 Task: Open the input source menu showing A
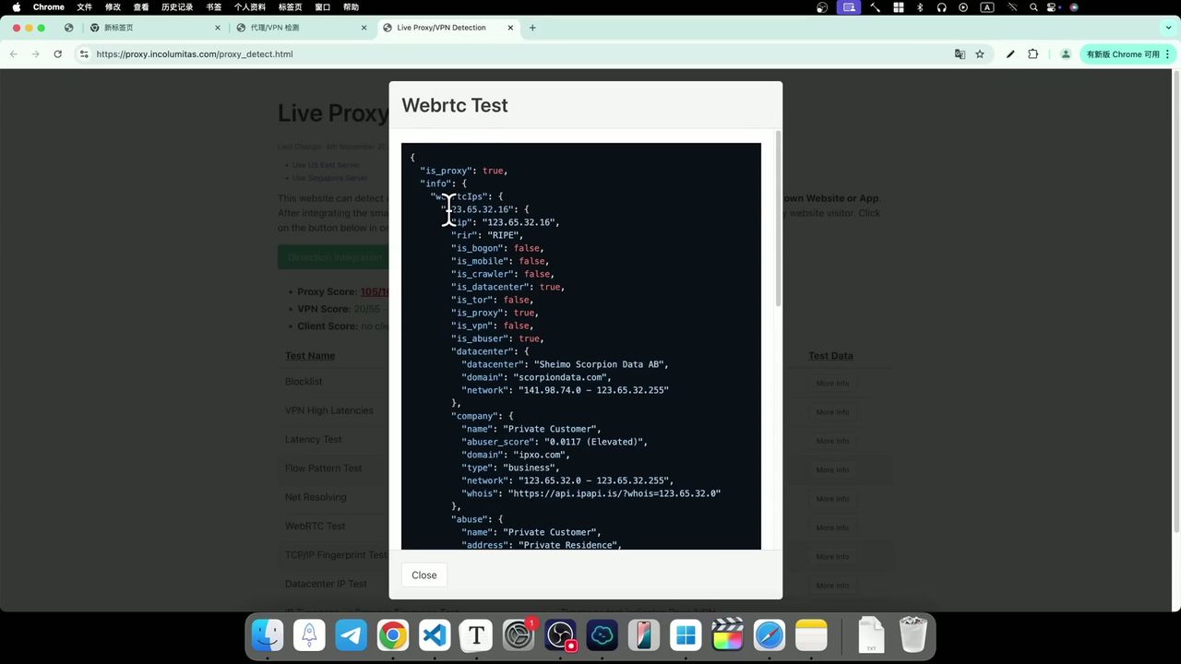coord(986,7)
